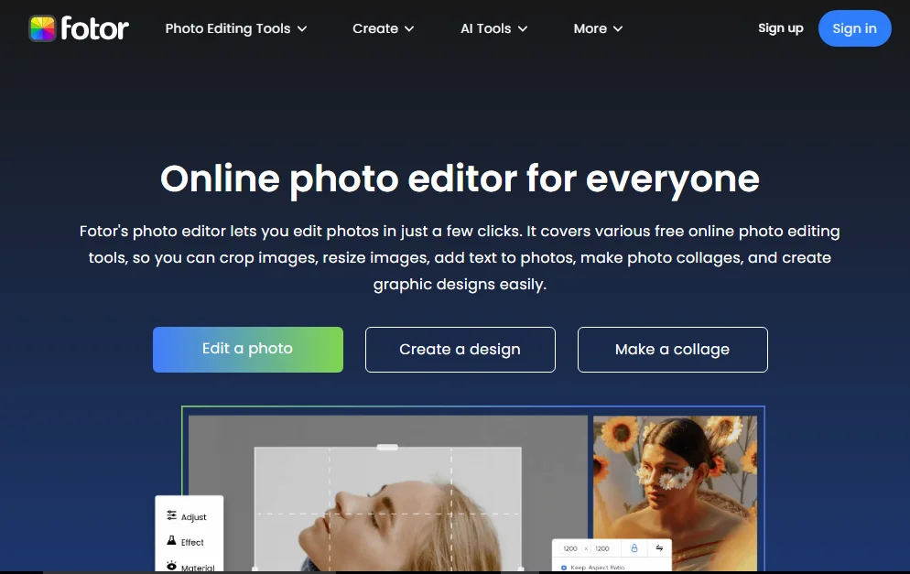Expand the chevron next to More
The height and width of the screenshot is (574, 910).
coord(618,29)
